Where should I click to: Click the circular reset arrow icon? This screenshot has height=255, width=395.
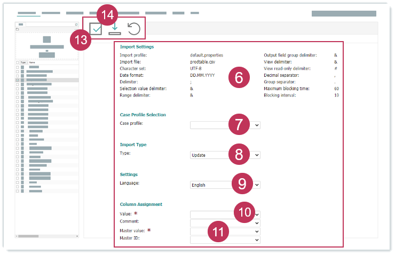coord(134,29)
